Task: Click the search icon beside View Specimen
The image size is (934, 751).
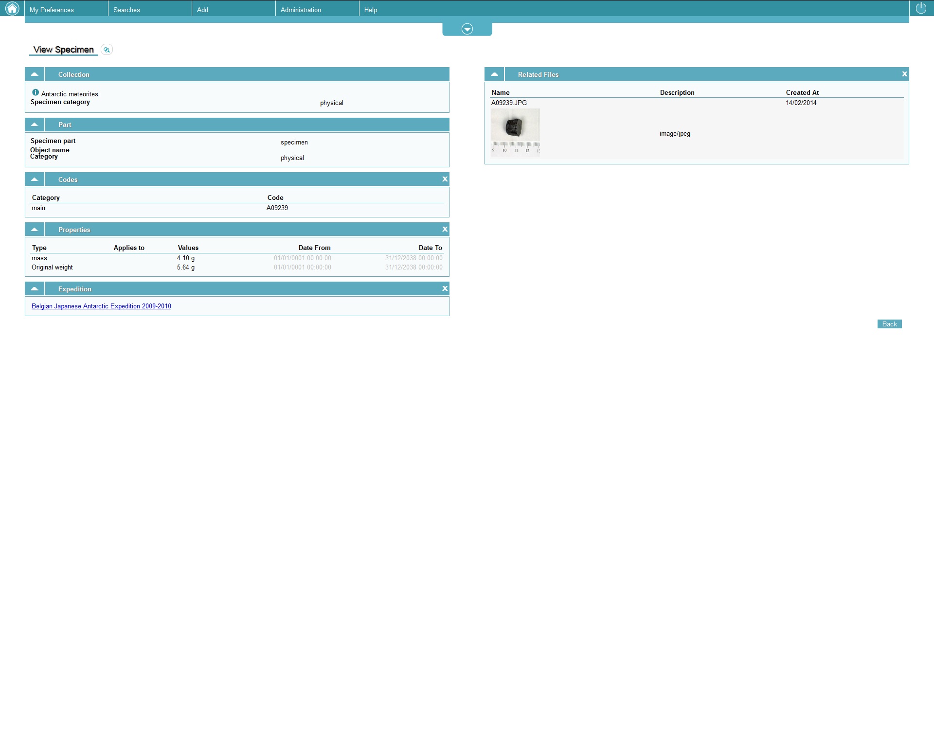Action: coord(107,50)
